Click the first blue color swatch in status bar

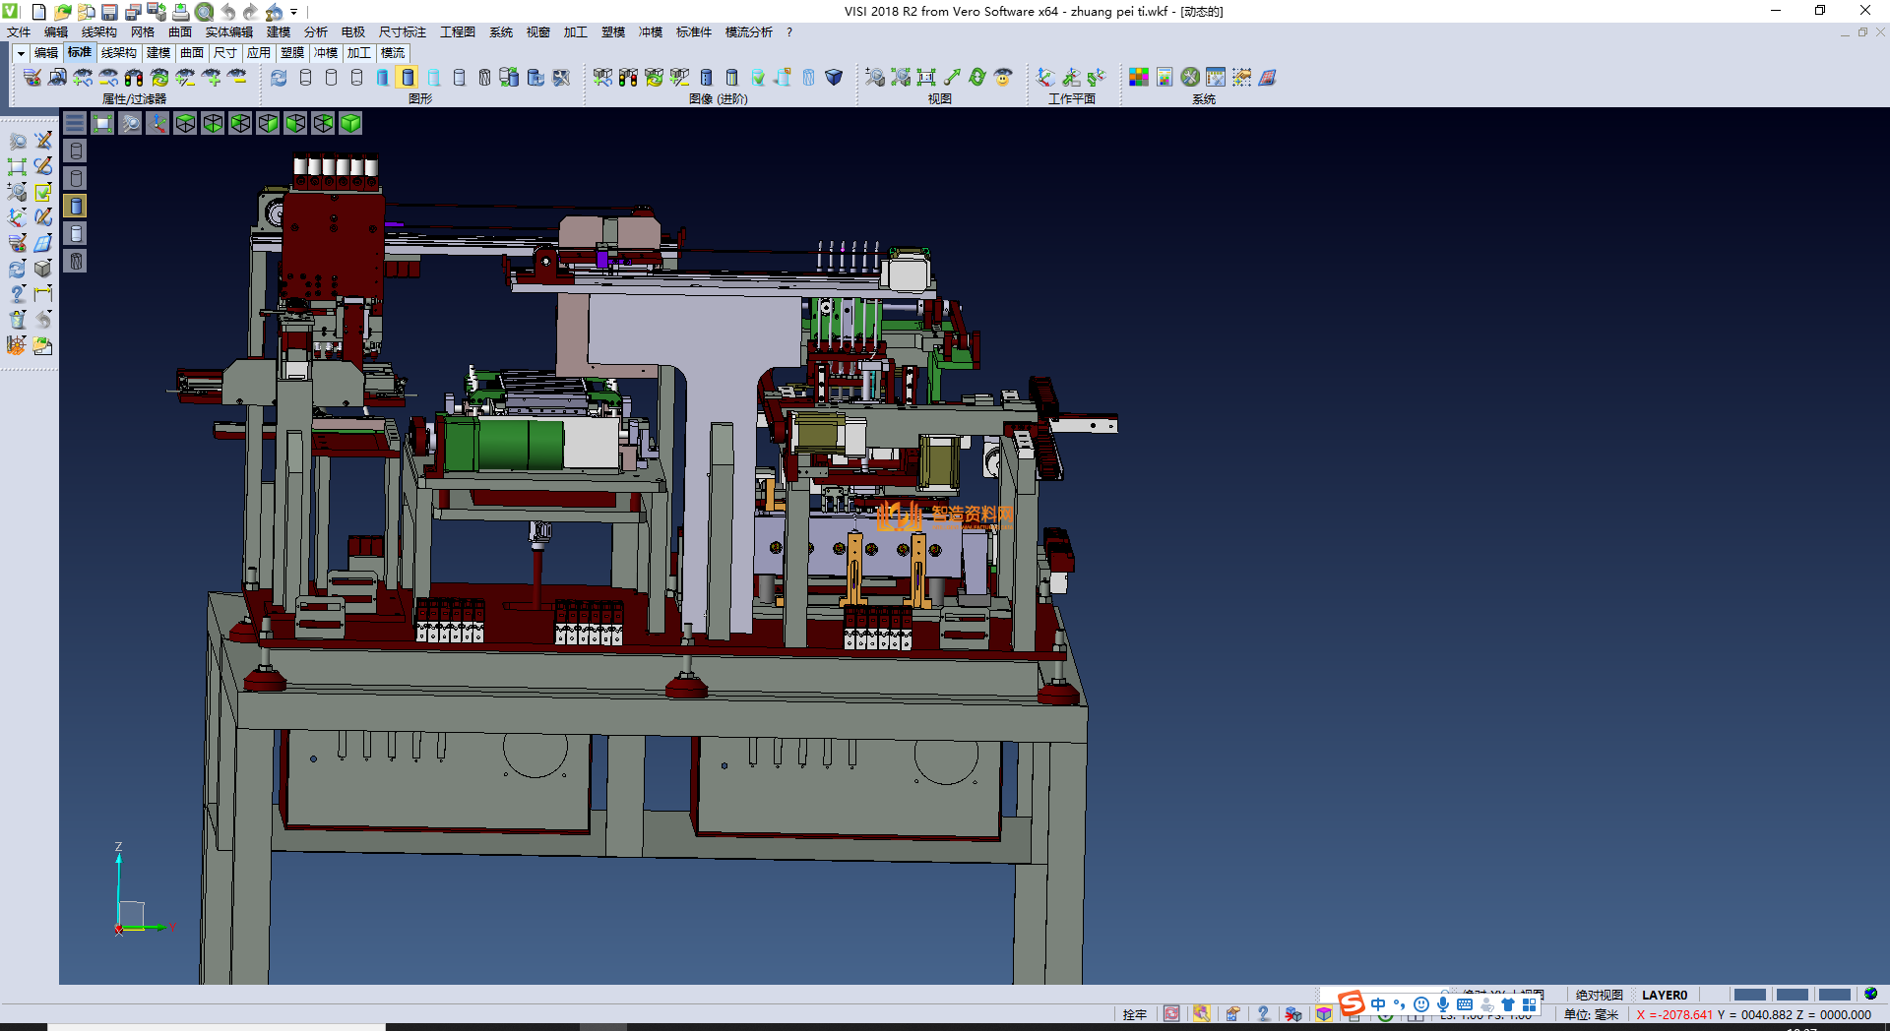click(x=1749, y=995)
